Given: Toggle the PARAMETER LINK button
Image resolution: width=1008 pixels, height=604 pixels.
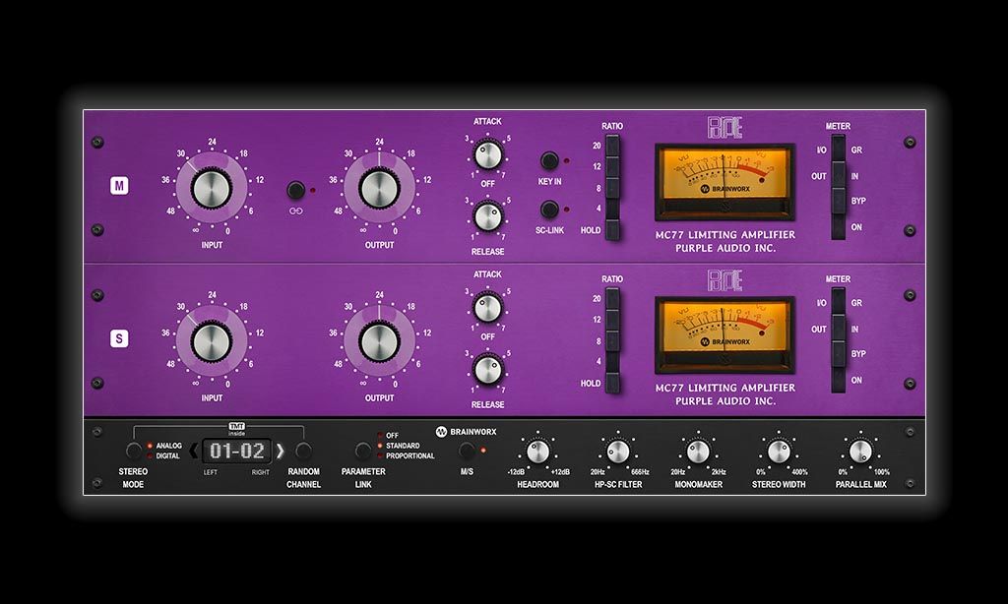Looking at the screenshot, I should tap(363, 452).
